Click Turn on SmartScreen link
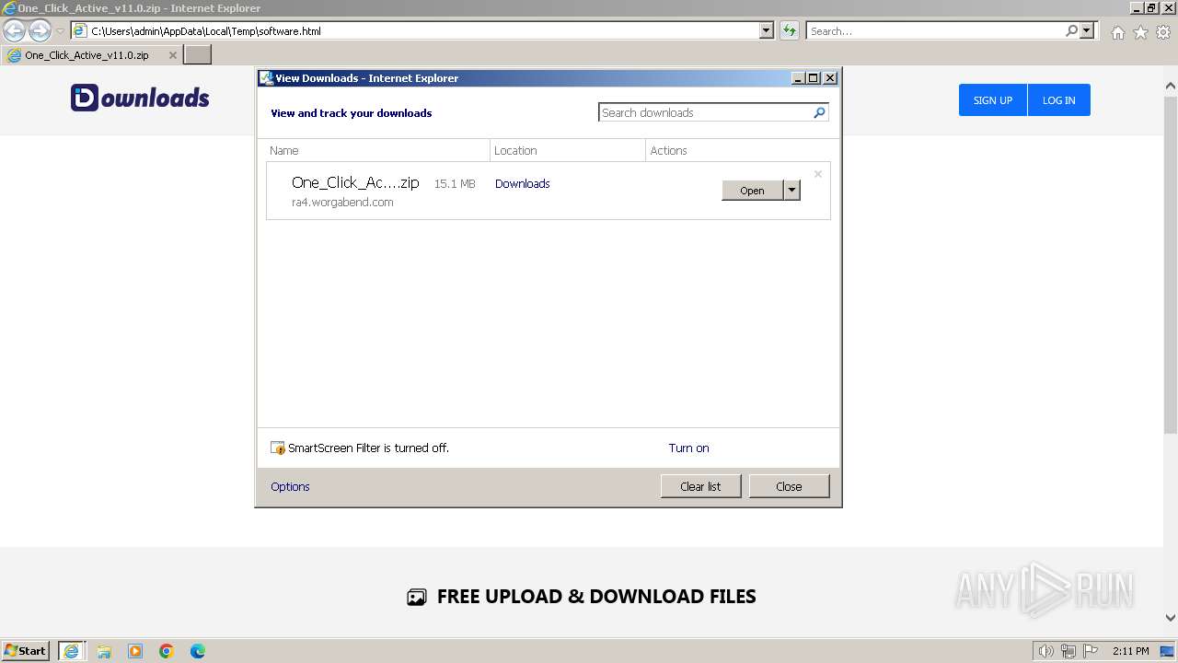 688,448
